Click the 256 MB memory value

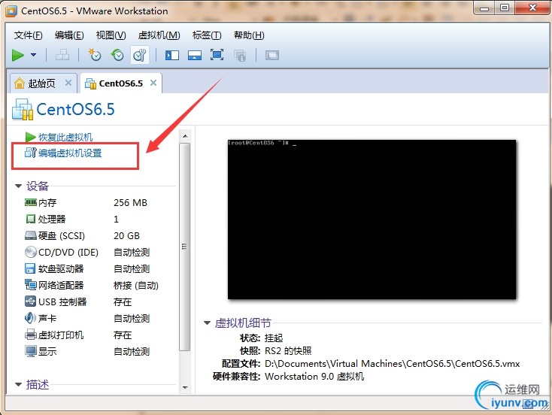click(130, 203)
